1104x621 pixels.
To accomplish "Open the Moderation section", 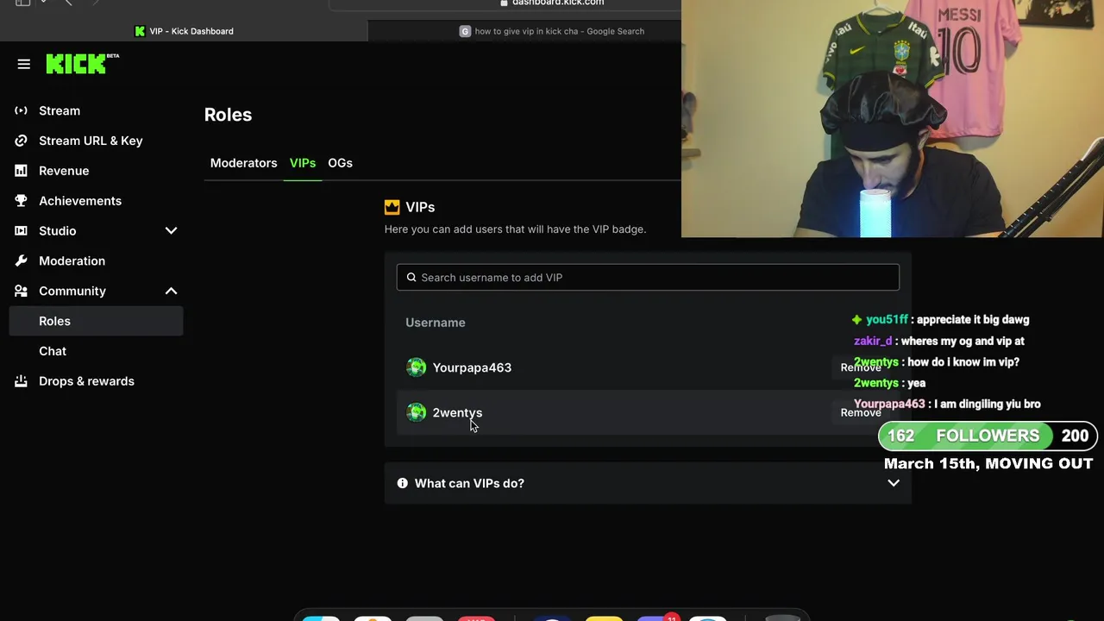I will coord(72,260).
